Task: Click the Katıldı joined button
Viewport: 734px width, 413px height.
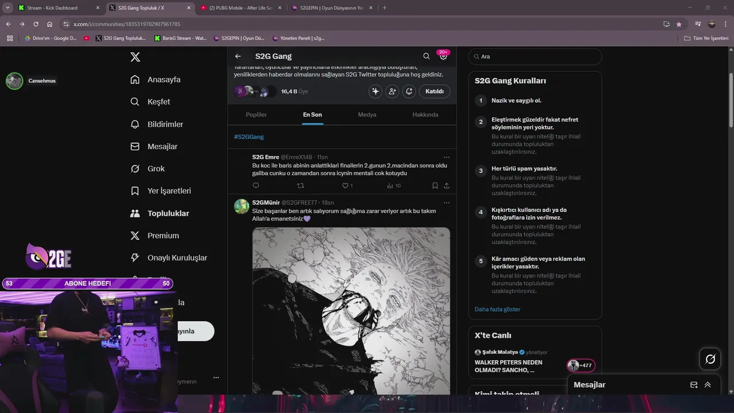Action: pyautogui.click(x=434, y=91)
